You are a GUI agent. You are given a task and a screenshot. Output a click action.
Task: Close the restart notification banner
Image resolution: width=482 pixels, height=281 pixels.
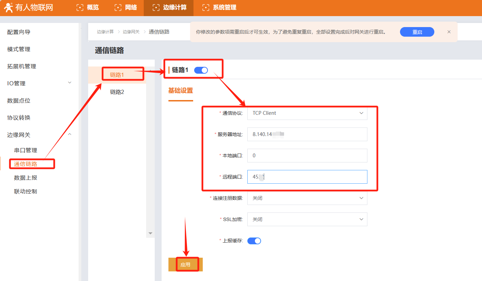(449, 32)
